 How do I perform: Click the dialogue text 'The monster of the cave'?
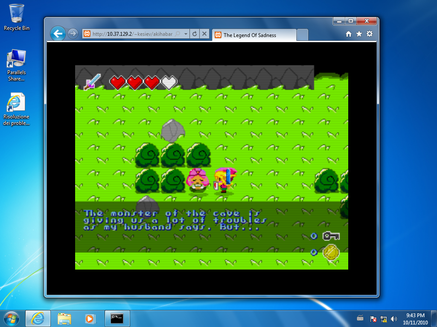pos(162,213)
